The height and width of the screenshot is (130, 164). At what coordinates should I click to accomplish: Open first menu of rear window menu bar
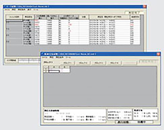pyautogui.click(x=7, y=10)
